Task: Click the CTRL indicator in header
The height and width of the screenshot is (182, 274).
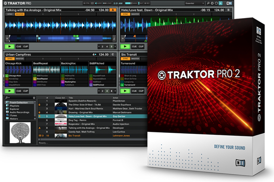Action: click(86, 4)
